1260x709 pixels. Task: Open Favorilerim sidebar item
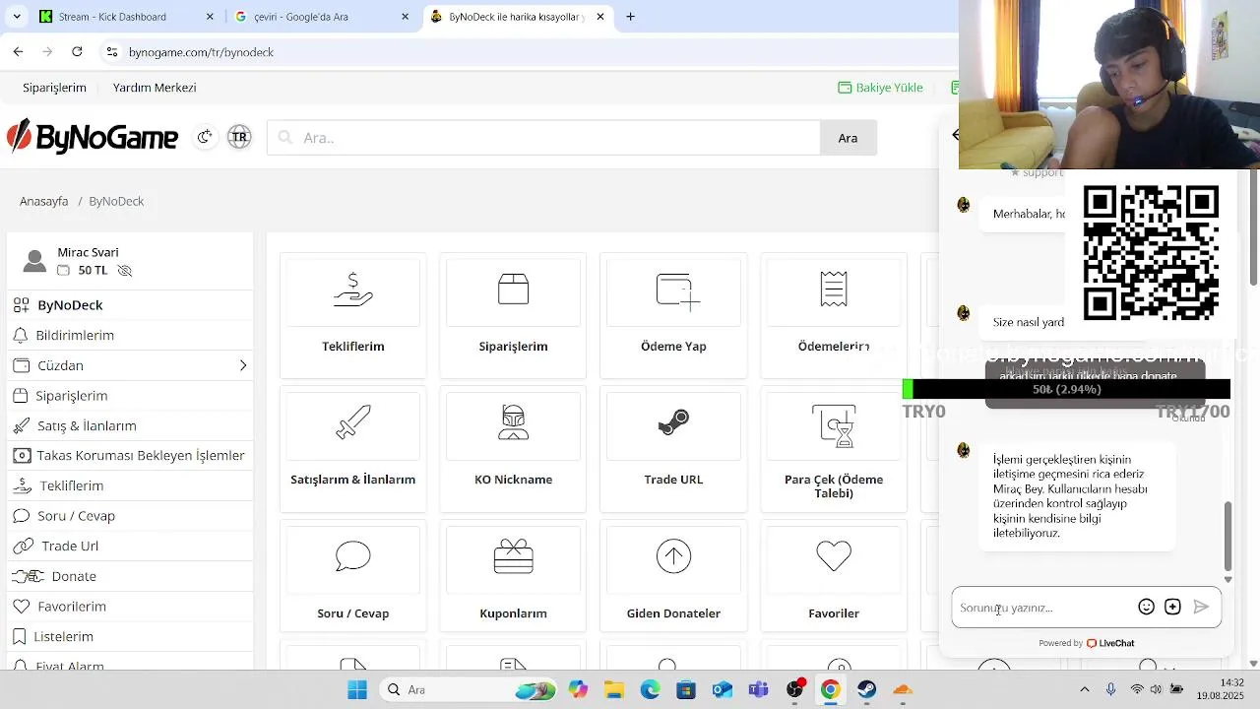coord(130,607)
